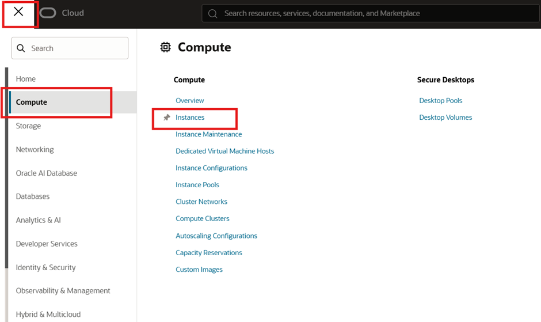Image resolution: width=541 pixels, height=322 pixels.
Task: Open Networking category in sidebar
Action: 35,149
